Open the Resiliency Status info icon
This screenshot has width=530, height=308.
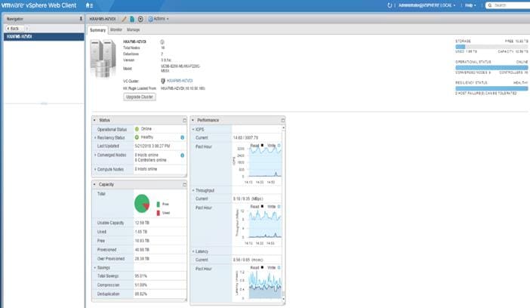pyautogui.click(x=182, y=137)
